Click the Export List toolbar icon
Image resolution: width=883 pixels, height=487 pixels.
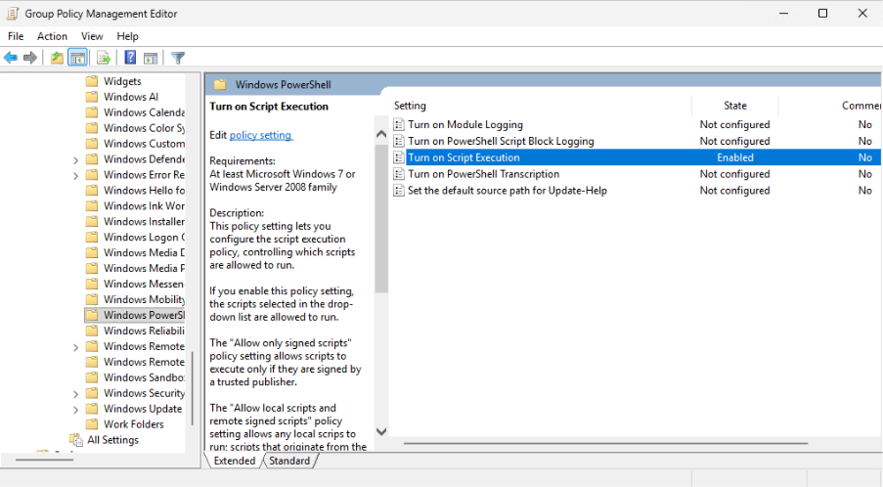pyautogui.click(x=104, y=58)
